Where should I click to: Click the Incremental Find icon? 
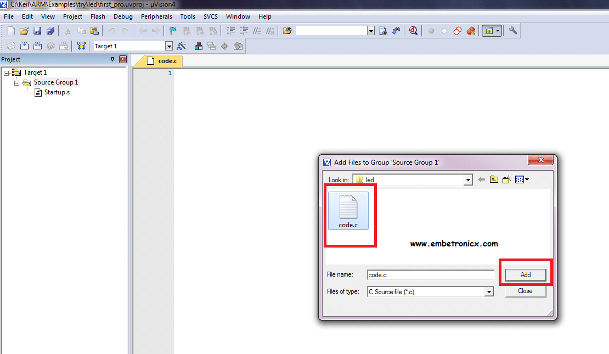coord(396,31)
